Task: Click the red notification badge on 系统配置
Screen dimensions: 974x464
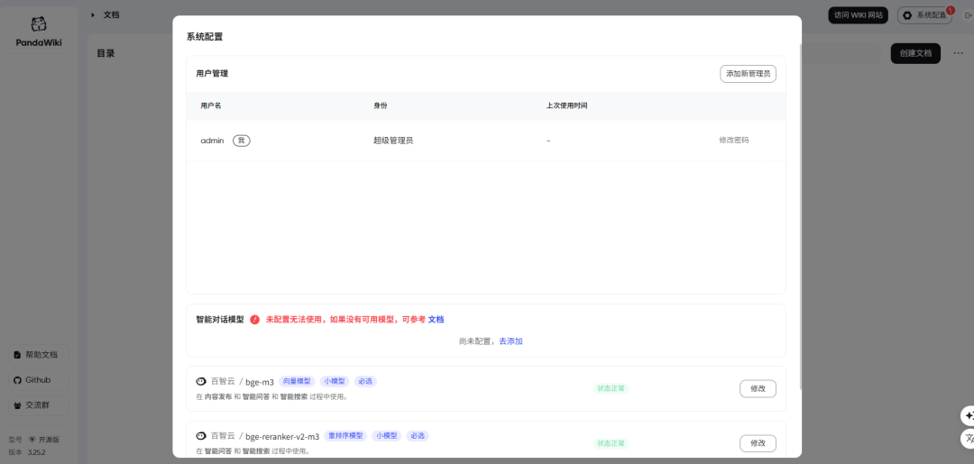Action: coord(951,10)
